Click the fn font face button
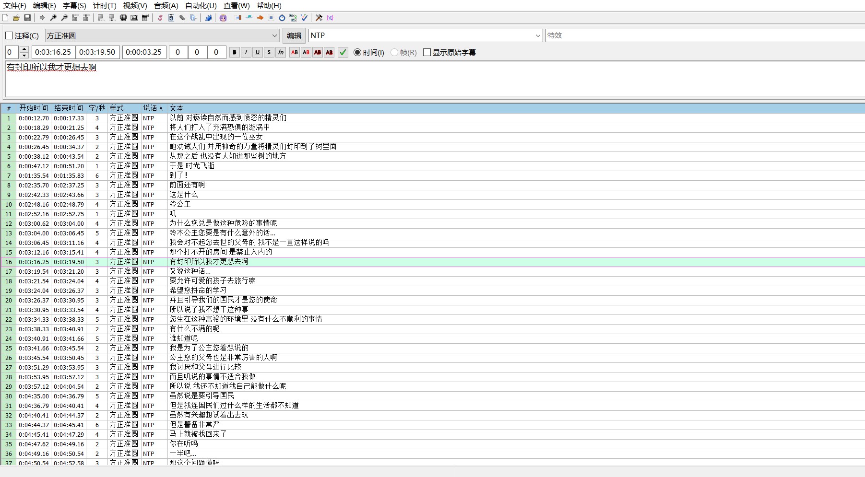 (281, 52)
